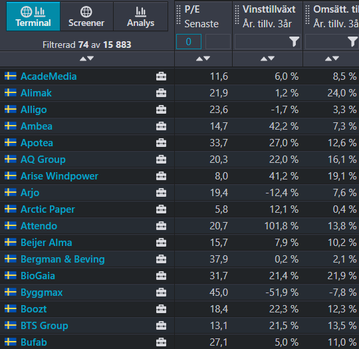Click the P/E maximum value field
This screenshot has width=359, height=349.
click(x=218, y=42)
